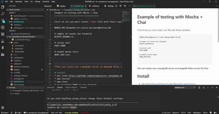Open the Bookmarks view in the activity bar
Image resolution: width=219 pixels, height=114 pixels.
pyautogui.click(x=3, y=48)
